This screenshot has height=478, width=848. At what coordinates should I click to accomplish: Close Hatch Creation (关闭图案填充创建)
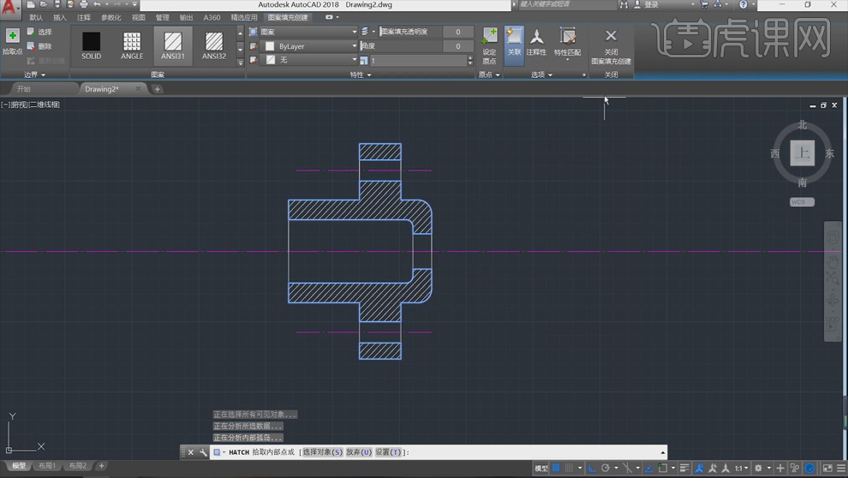click(611, 45)
